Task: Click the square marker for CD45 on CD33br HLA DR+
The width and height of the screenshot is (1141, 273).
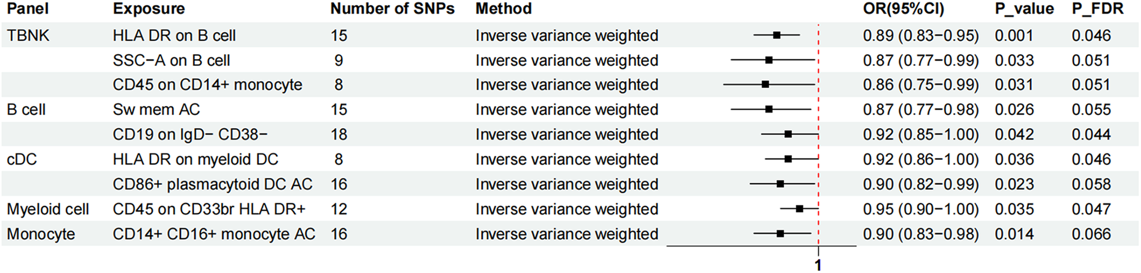Action: 800,209
